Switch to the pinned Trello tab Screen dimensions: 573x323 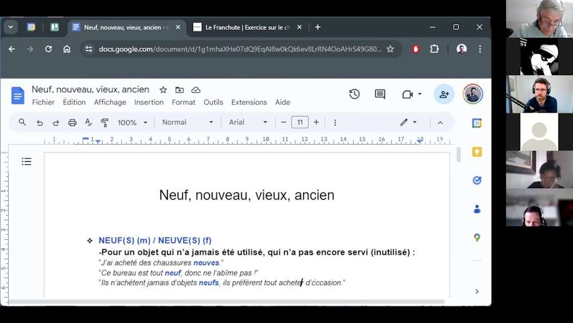click(54, 27)
